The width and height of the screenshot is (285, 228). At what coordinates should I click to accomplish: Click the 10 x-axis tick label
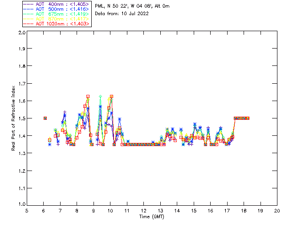(110, 211)
